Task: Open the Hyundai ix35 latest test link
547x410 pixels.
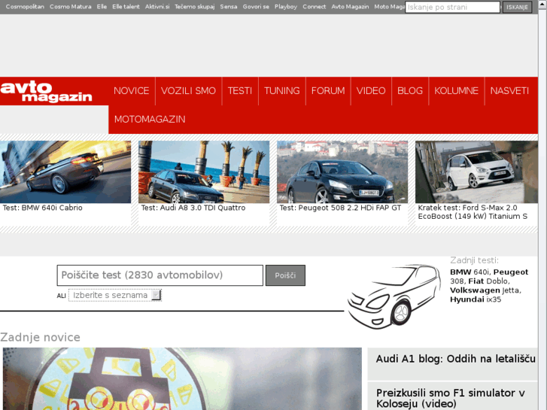Action: point(476,299)
